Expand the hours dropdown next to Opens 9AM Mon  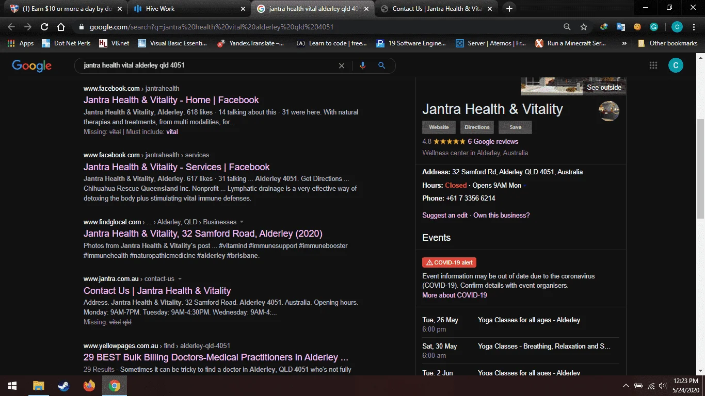click(525, 186)
